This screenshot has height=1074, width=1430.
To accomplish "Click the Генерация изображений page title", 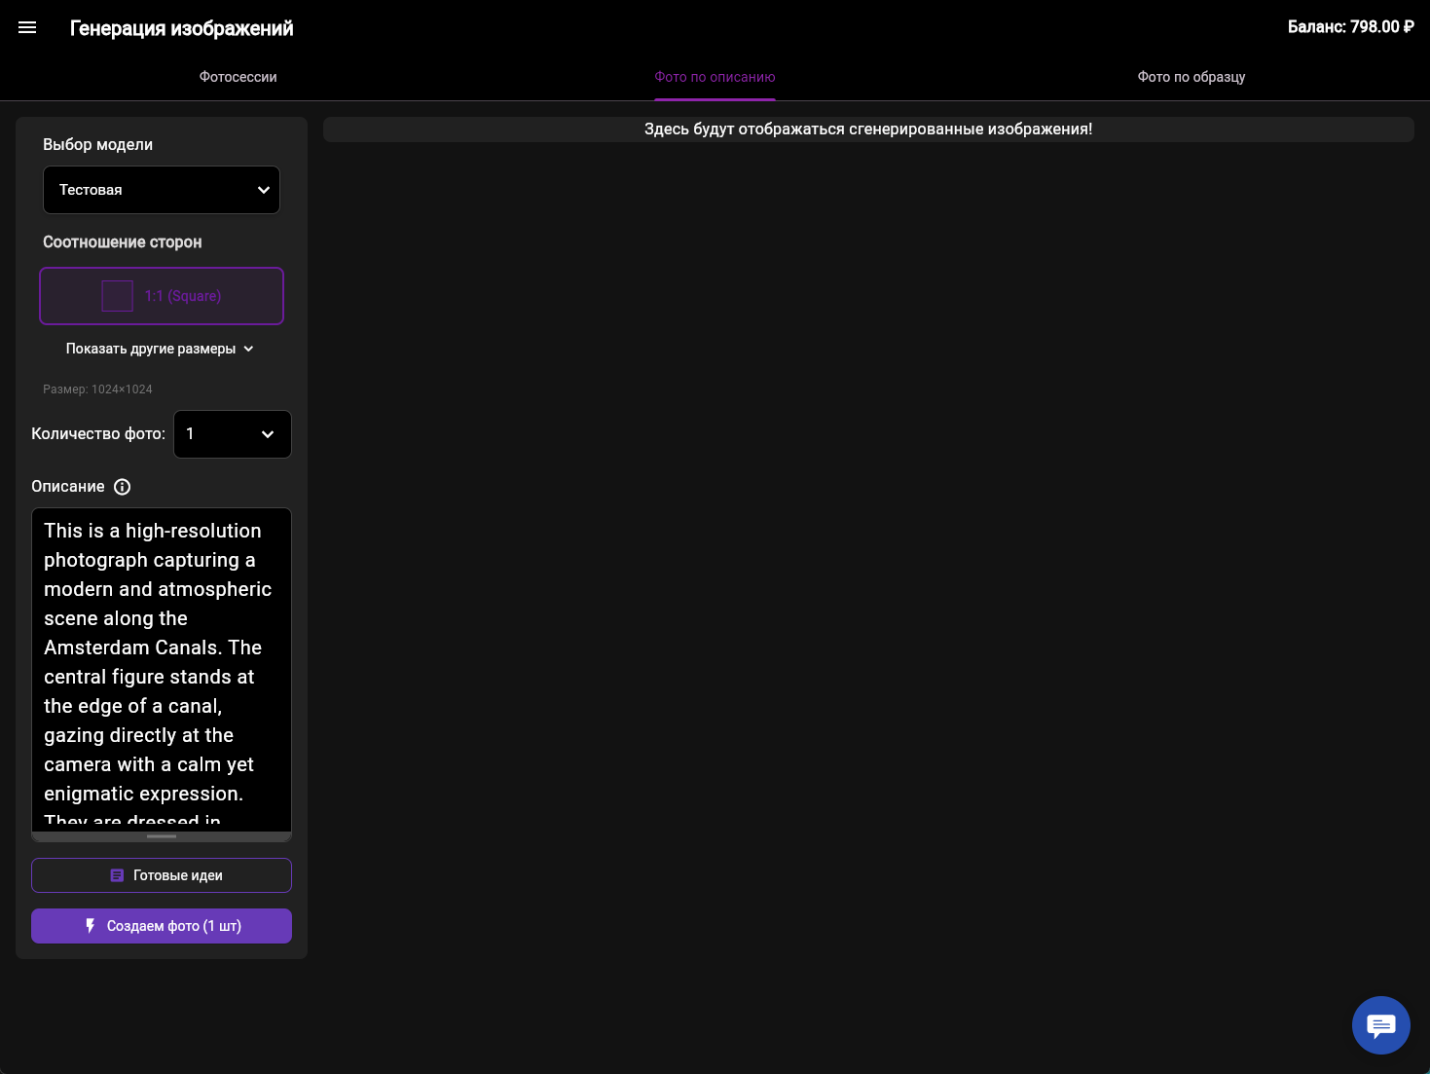I will 182,28.
